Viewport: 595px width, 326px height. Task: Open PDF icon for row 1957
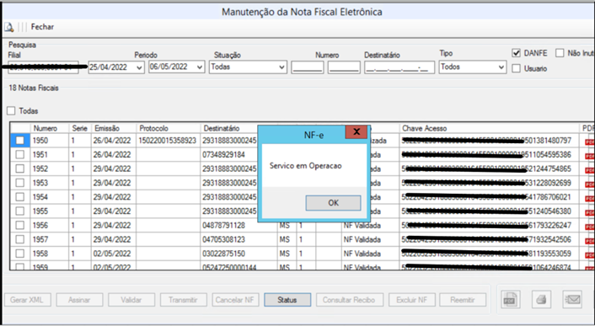(590, 241)
